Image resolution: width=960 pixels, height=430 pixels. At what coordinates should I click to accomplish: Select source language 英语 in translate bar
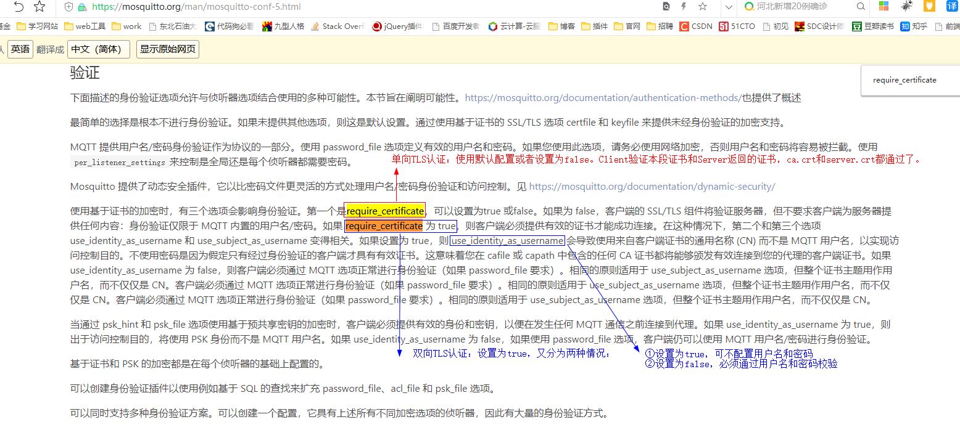tap(20, 49)
